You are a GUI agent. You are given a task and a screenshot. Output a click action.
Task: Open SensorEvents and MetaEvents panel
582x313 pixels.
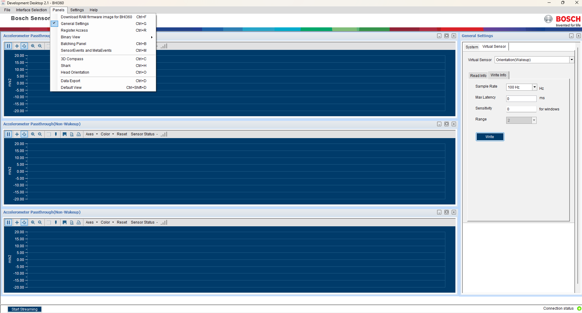tap(103, 50)
